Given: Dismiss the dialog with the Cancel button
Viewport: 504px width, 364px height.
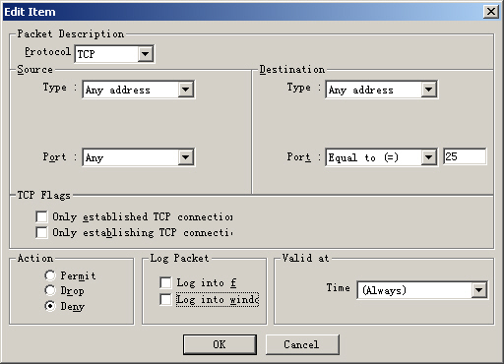Looking at the screenshot, I should 302,344.
